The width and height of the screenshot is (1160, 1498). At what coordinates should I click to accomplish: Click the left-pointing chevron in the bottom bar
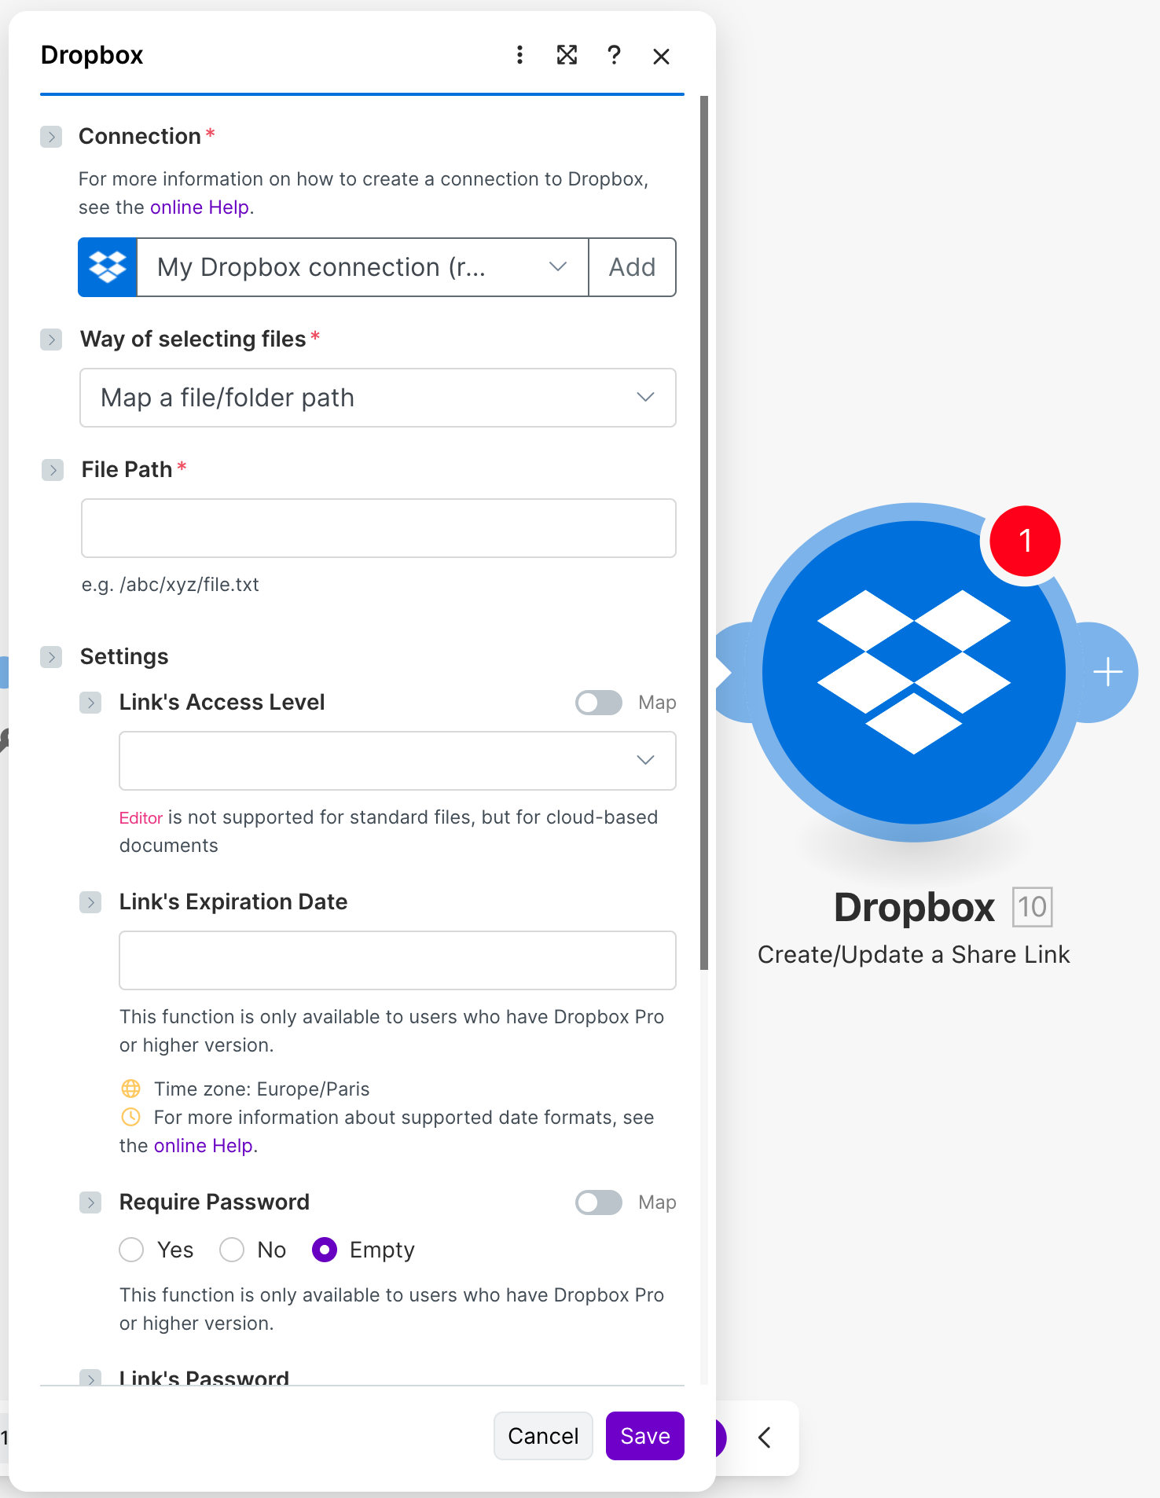[765, 1437]
